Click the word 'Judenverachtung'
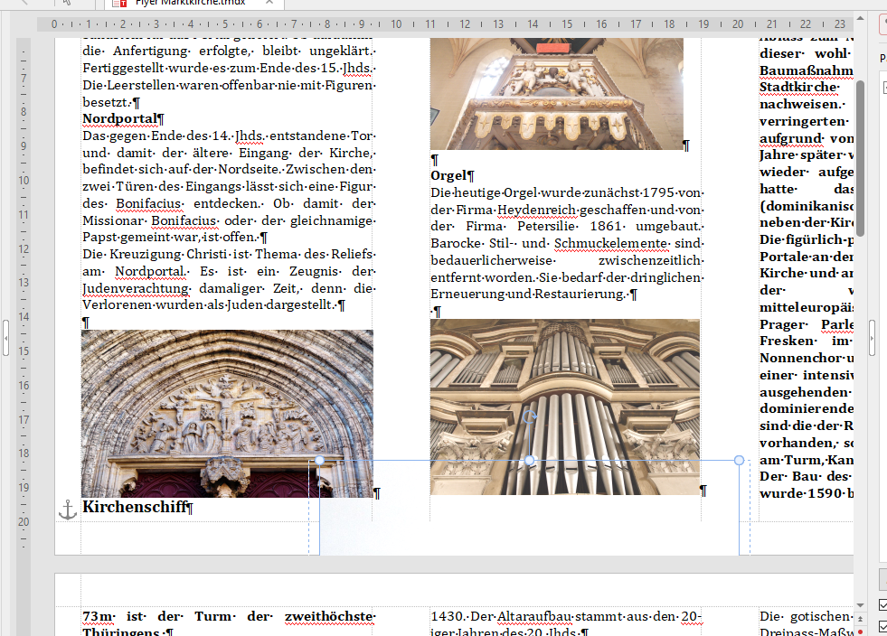Image resolution: width=887 pixels, height=636 pixels. [x=137, y=288]
